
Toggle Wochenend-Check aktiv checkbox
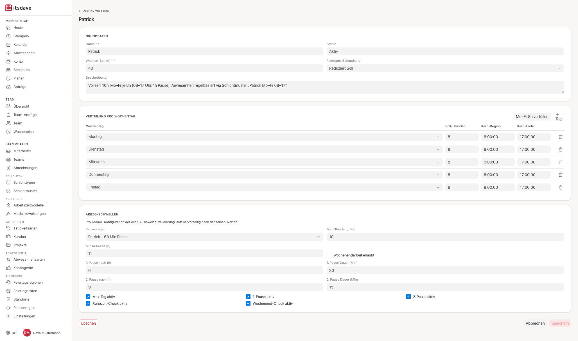pos(248,303)
